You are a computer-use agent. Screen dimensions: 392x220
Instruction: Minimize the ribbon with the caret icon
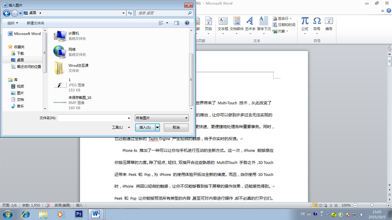pyautogui.click(x=382, y=11)
